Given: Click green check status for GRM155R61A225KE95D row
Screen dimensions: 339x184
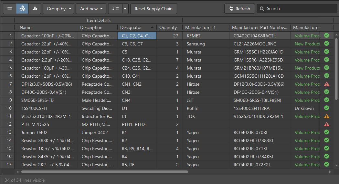Looking at the screenshot, I should pos(326,60).
